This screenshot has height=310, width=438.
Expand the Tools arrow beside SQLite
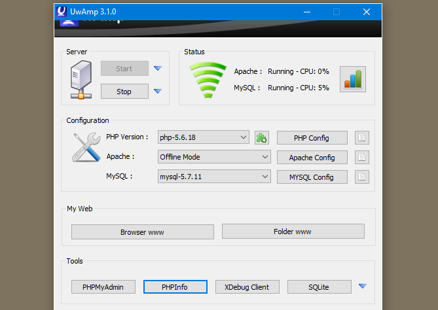pos(363,286)
